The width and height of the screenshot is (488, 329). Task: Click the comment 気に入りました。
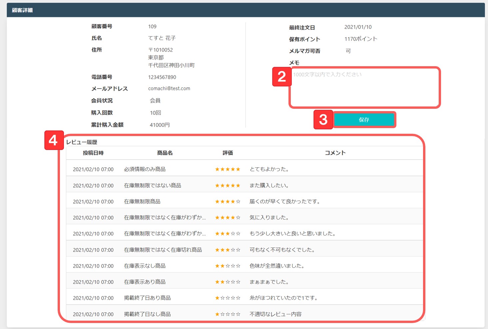click(x=270, y=218)
